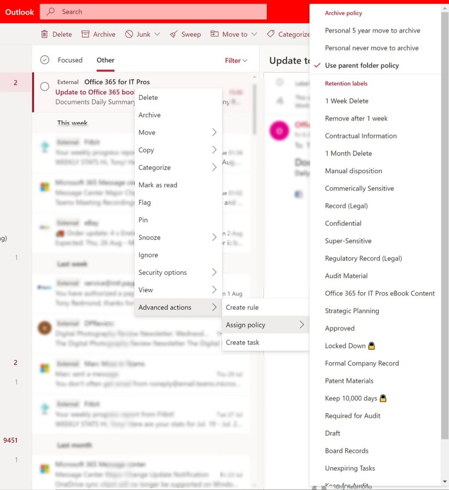The height and width of the screenshot is (490, 449).
Task: Click the pink sender avatar in reading pane
Action: pos(279,130)
